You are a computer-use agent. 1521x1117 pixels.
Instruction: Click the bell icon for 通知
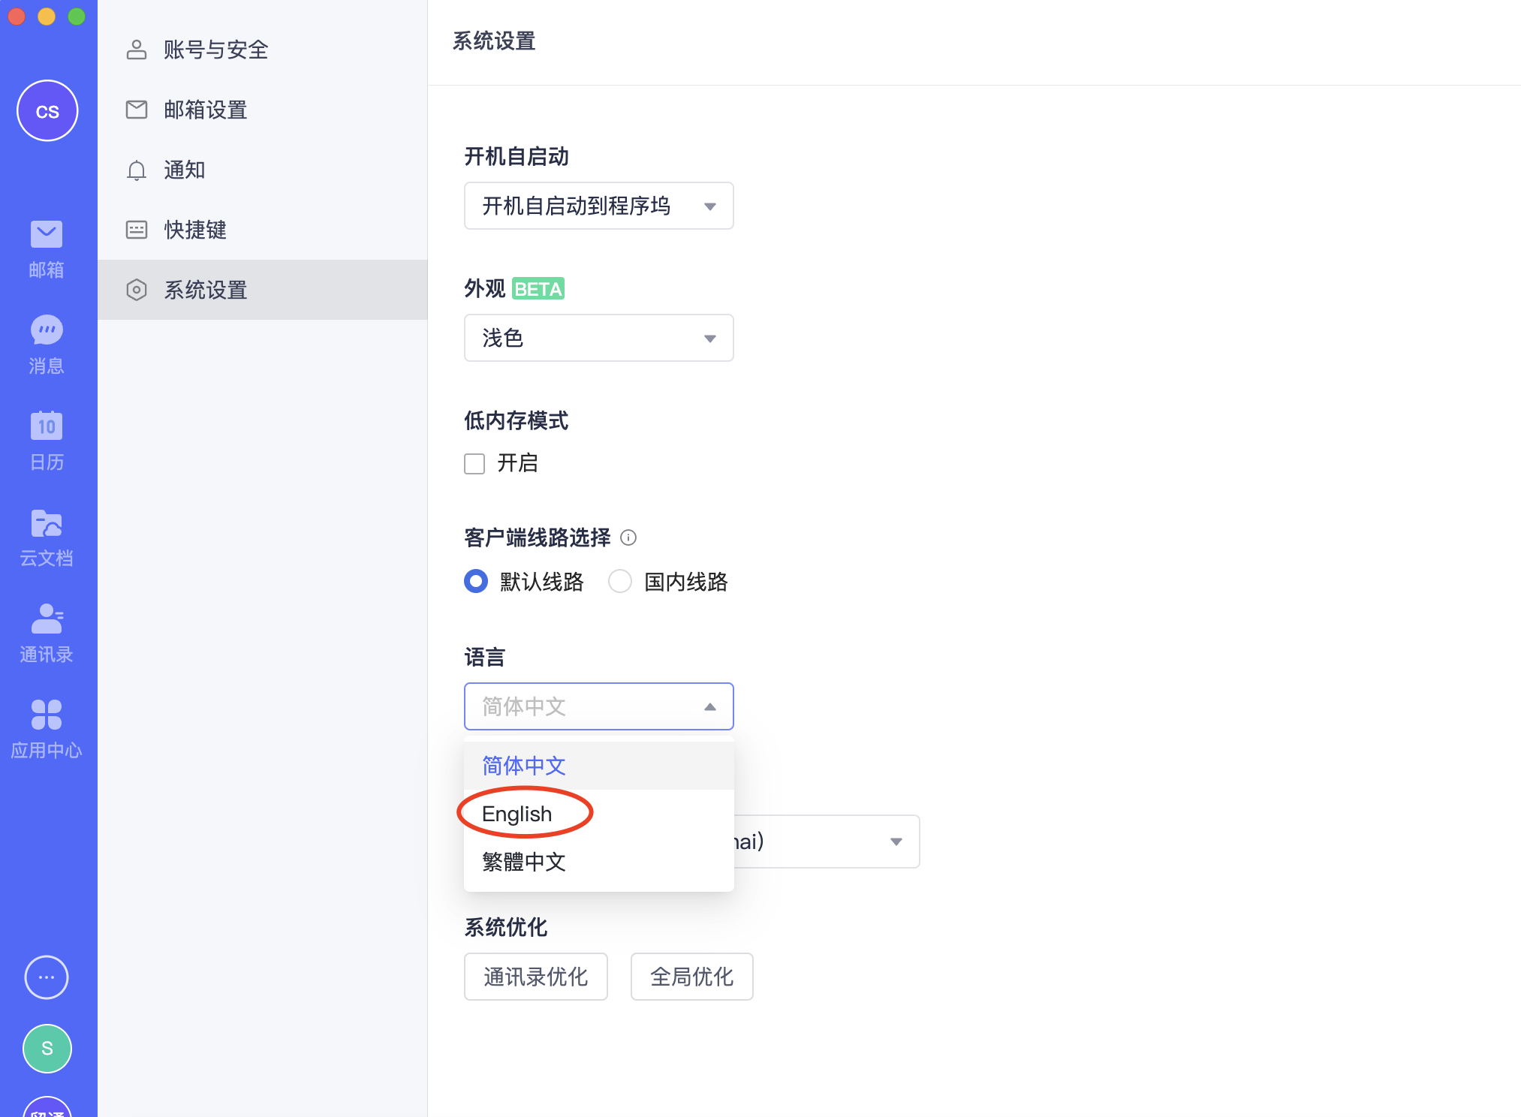pyautogui.click(x=137, y=170)
